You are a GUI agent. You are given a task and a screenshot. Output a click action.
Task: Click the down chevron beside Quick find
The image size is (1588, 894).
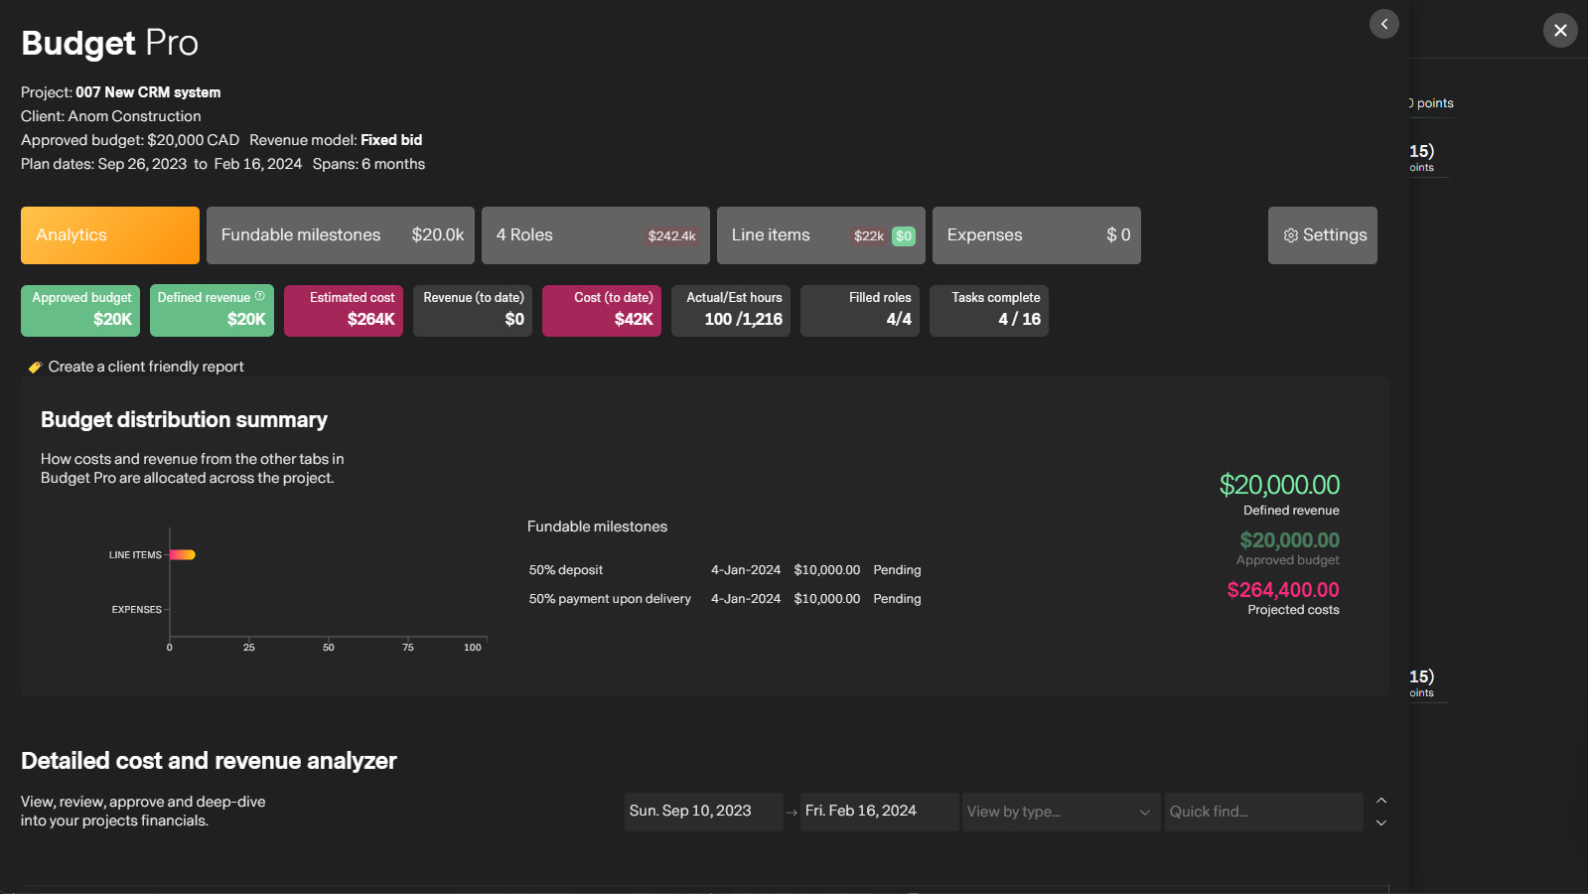(x=1380, y=822)
